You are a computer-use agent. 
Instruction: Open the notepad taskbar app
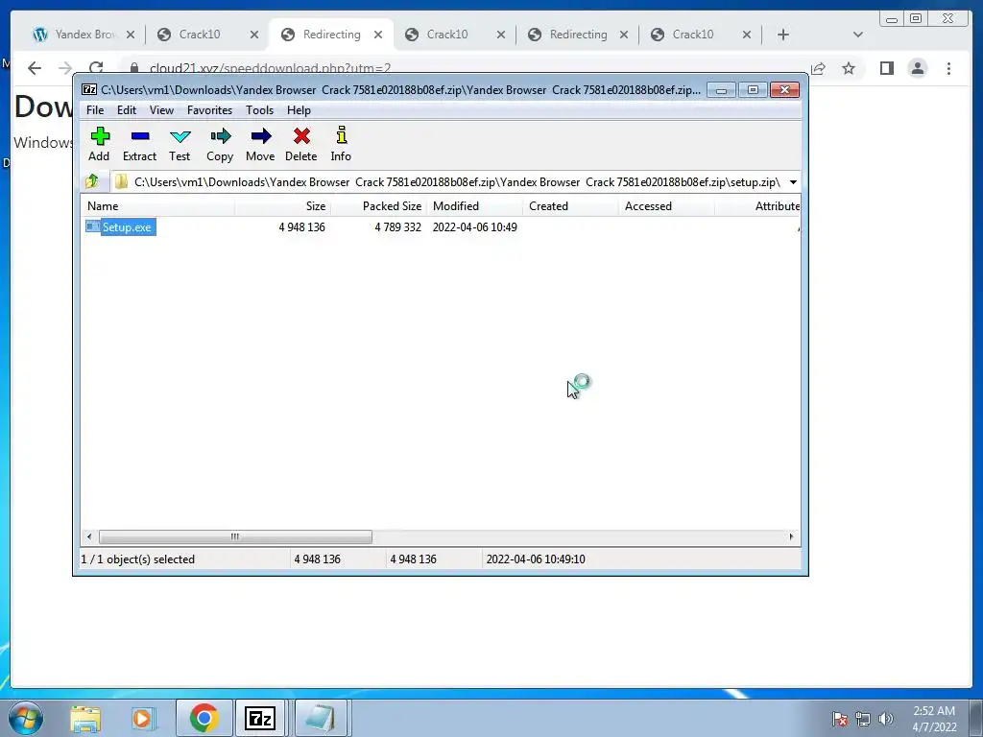click(x=321, y=718)
